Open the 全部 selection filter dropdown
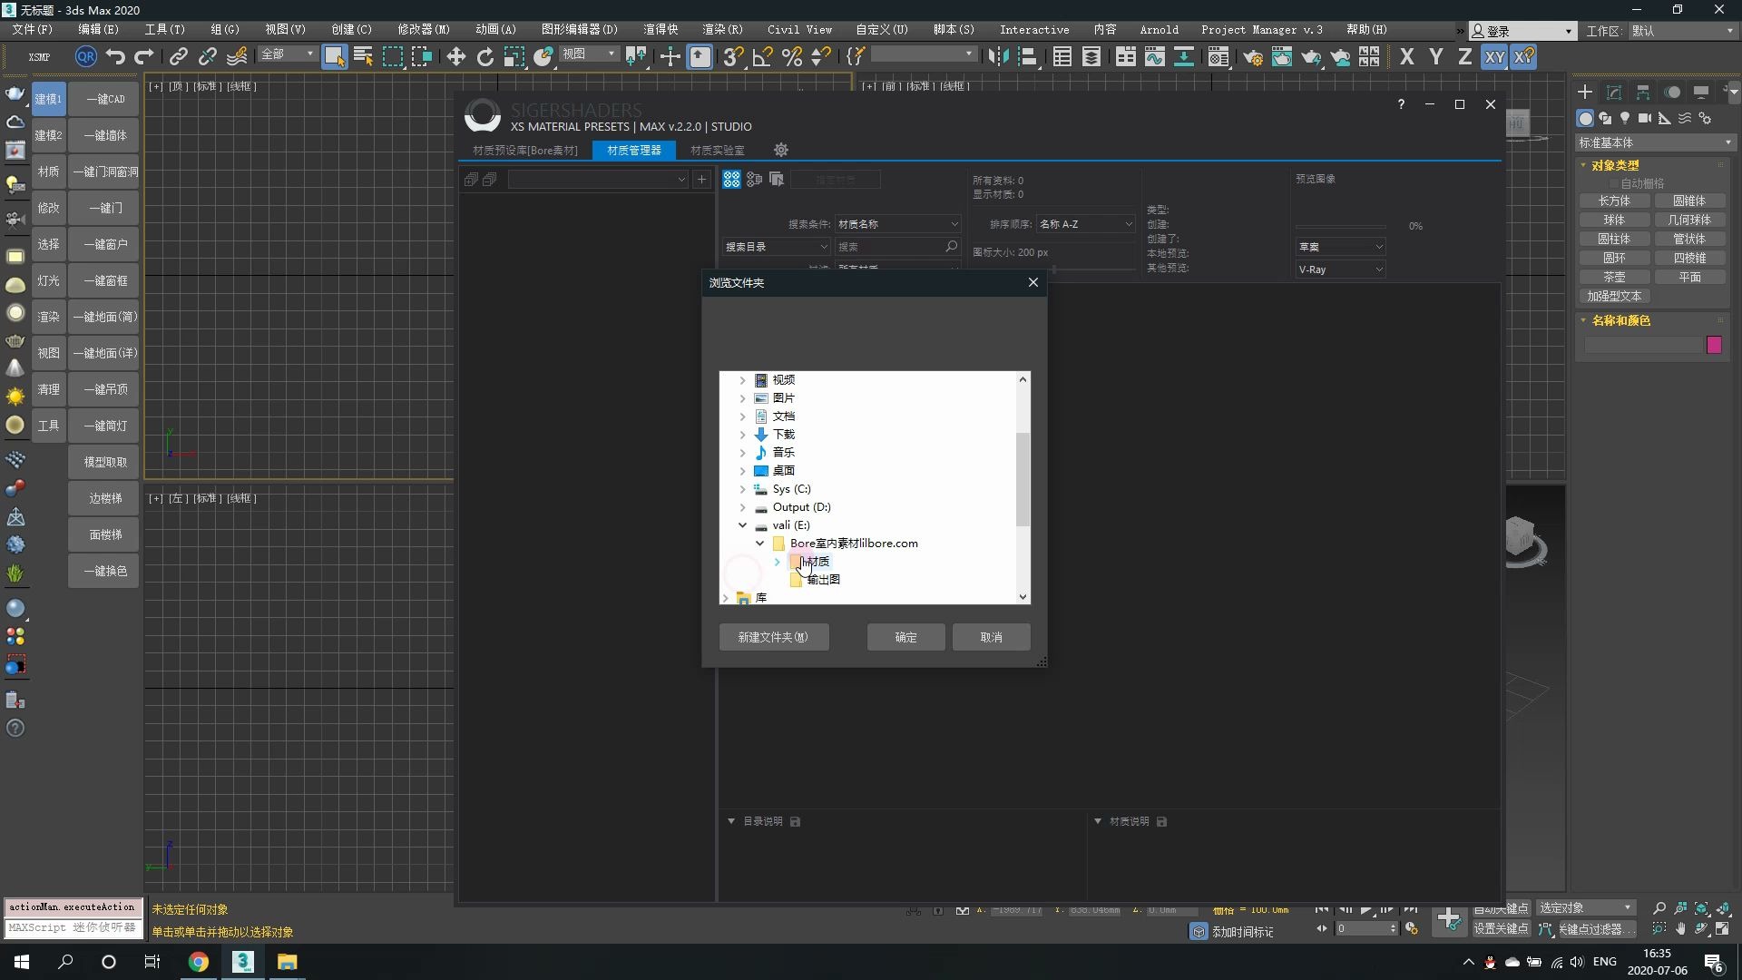The height and width of the screenshot is (980, 1742). (287, 54)
